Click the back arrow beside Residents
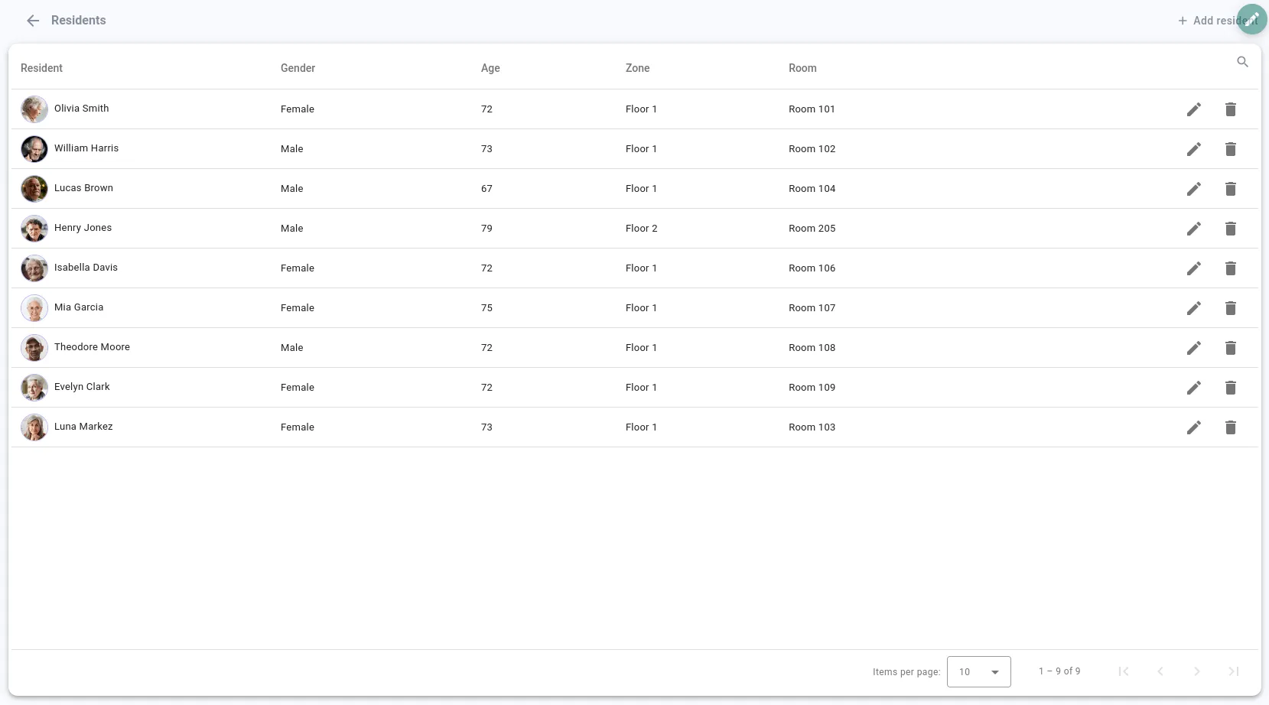This screenshot has width=1269, height=705. pyautogui.click(x=33, y=21)
